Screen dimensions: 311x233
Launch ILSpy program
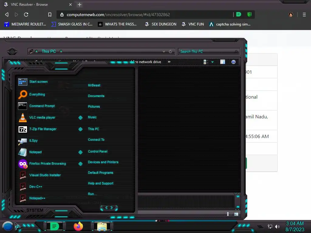[28, 141]
